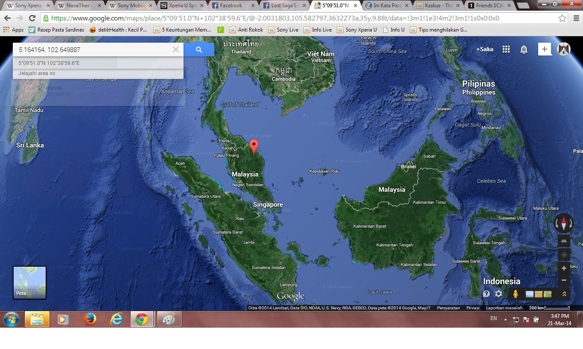The image size is (583, 349).
Task: Click the Chrome address bar URL
Action: (275, 18)
